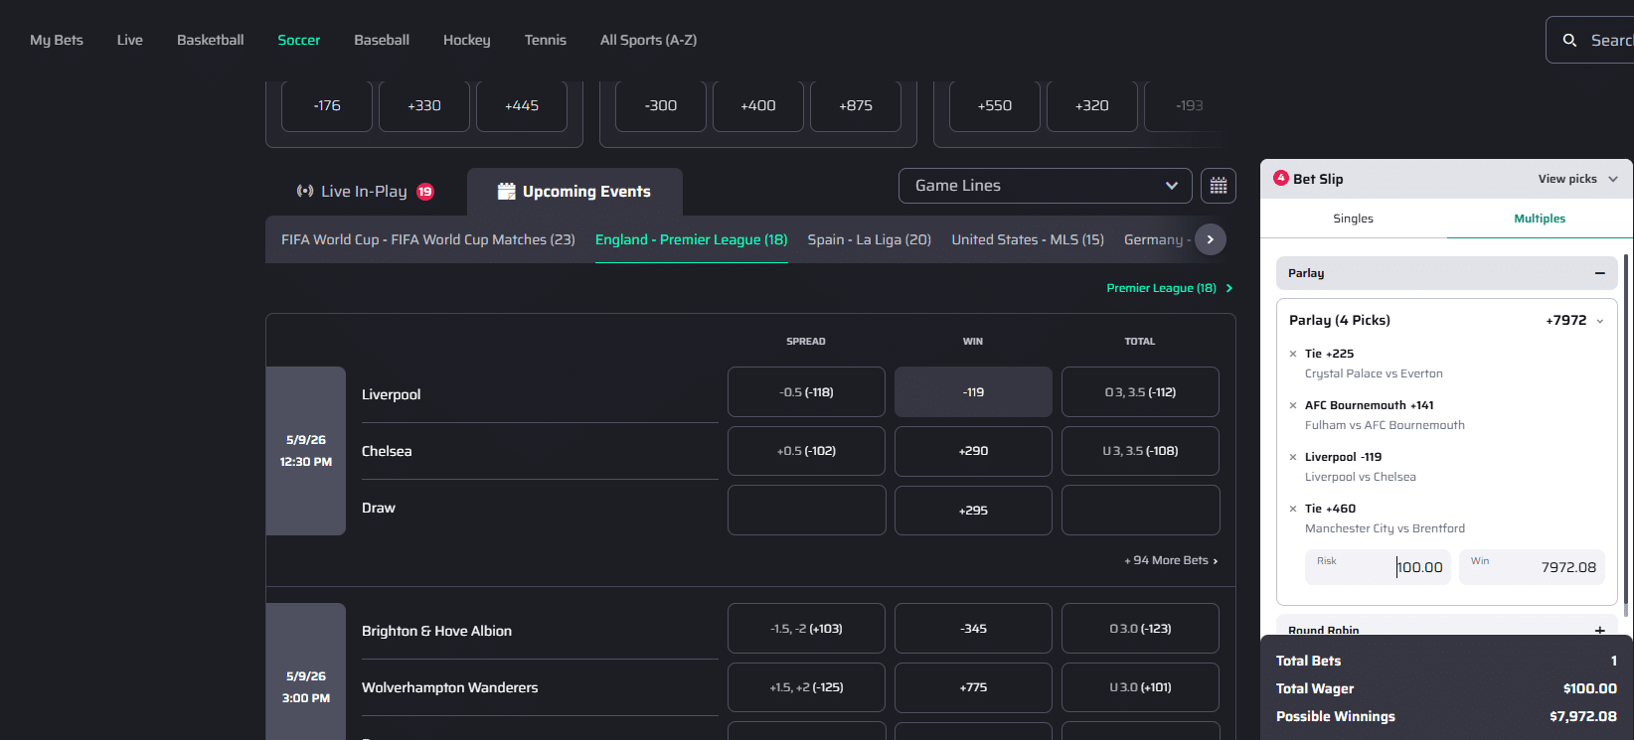Toggle View picks chevron
Viewport: 1634px width, 740px height.
coord(1613,179)
